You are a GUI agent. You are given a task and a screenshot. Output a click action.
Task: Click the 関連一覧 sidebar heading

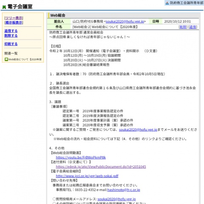click(x=11, y=54)
